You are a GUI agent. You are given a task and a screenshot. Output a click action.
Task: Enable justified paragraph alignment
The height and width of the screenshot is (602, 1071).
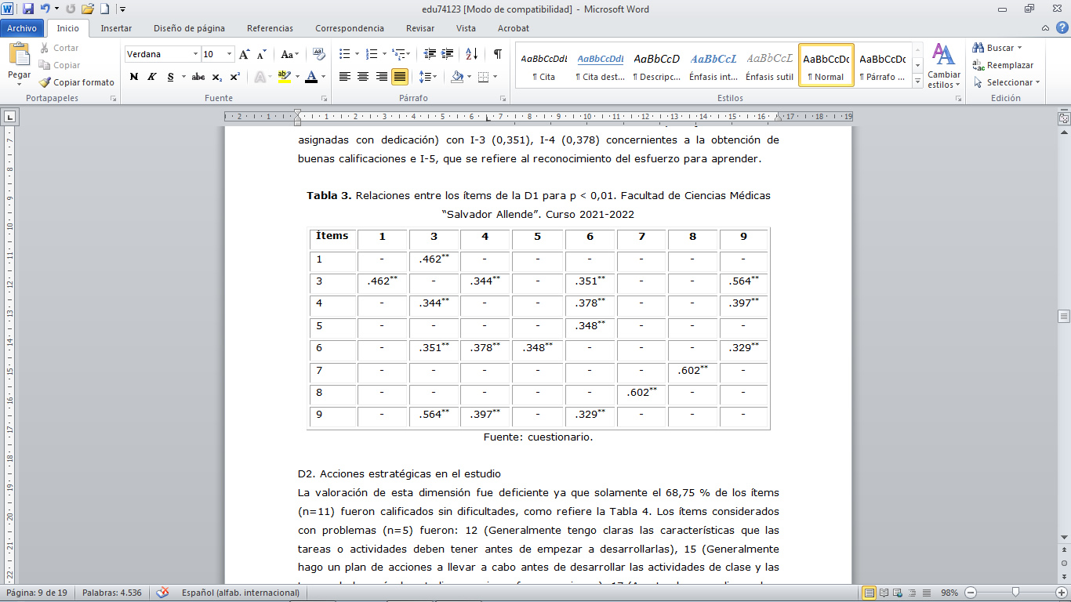(400, 77)
